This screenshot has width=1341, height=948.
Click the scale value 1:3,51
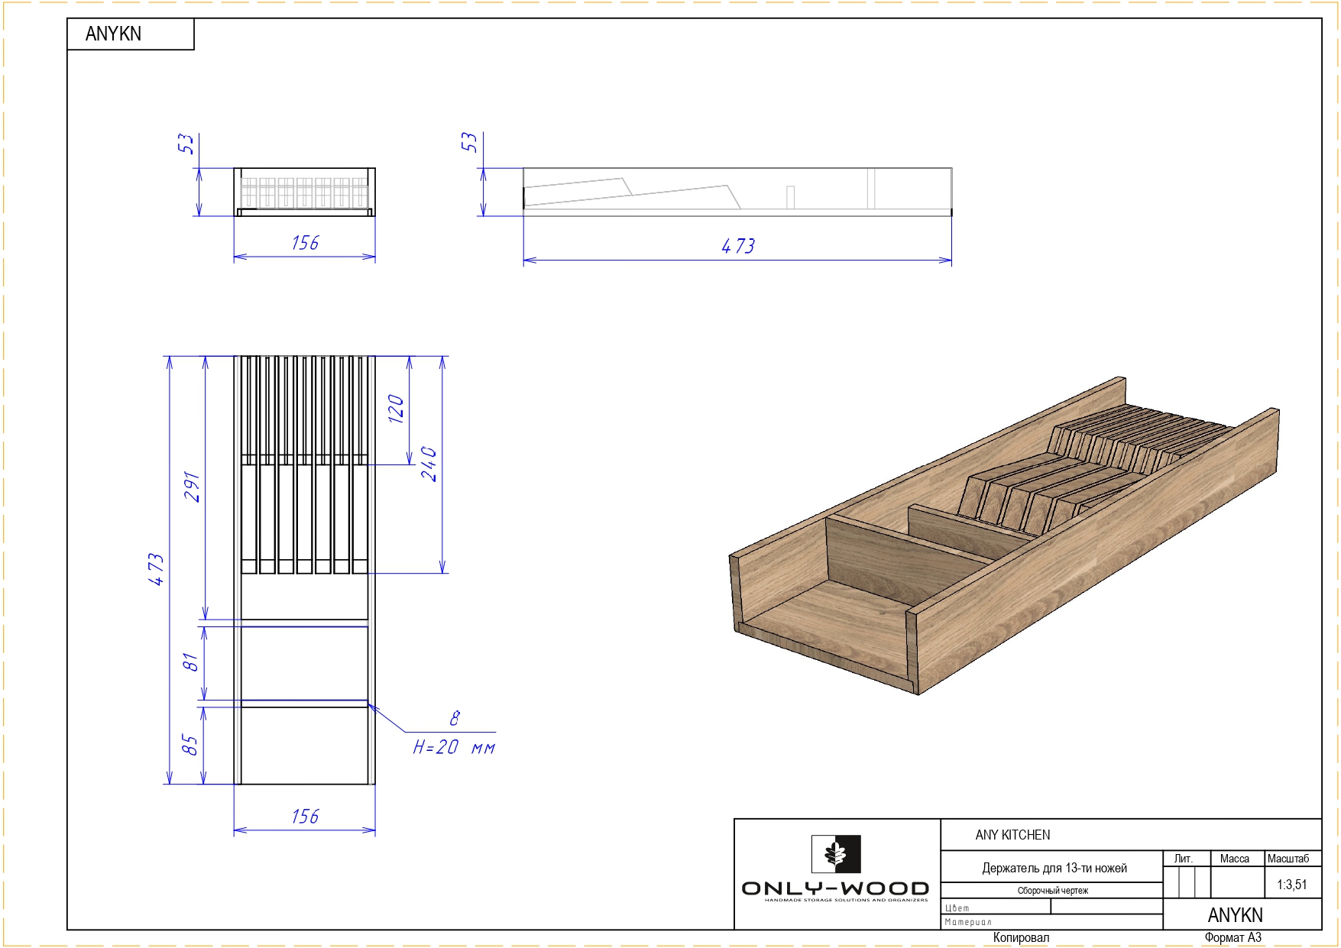[1291, 885]
